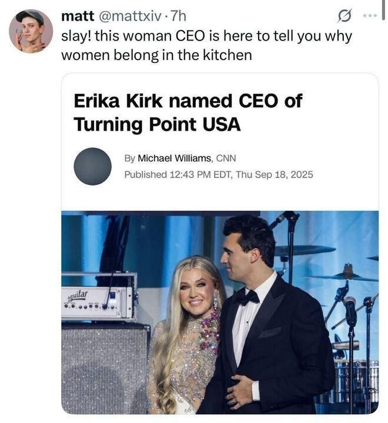Open matt's profile avatar picture
The height and width of the screenshot is (423, 388).
tap(31, 31)
